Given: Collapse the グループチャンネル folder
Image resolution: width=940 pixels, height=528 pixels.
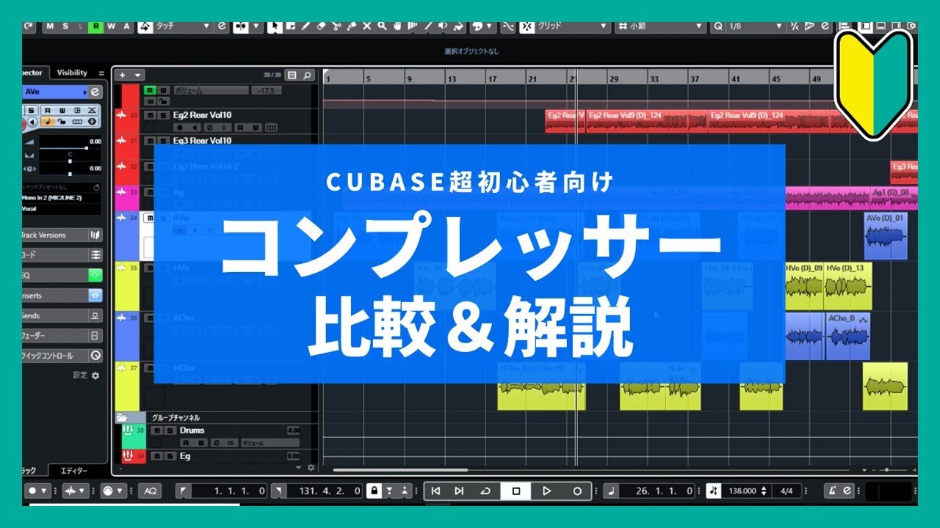Looking at the screenshot, I should pyautogui.click(x=121, y=417).
